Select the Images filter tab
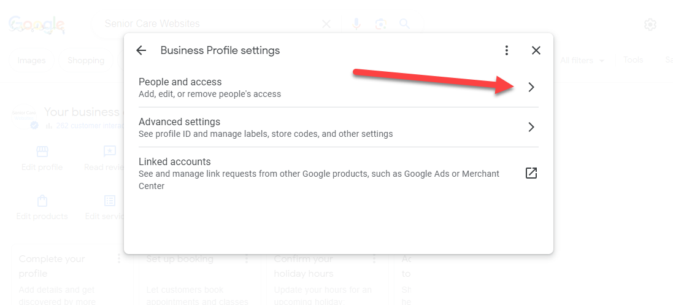 [x=31, y=61]
